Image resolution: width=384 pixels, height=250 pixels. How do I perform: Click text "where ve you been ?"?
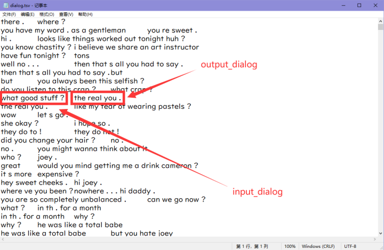[37, 191]
